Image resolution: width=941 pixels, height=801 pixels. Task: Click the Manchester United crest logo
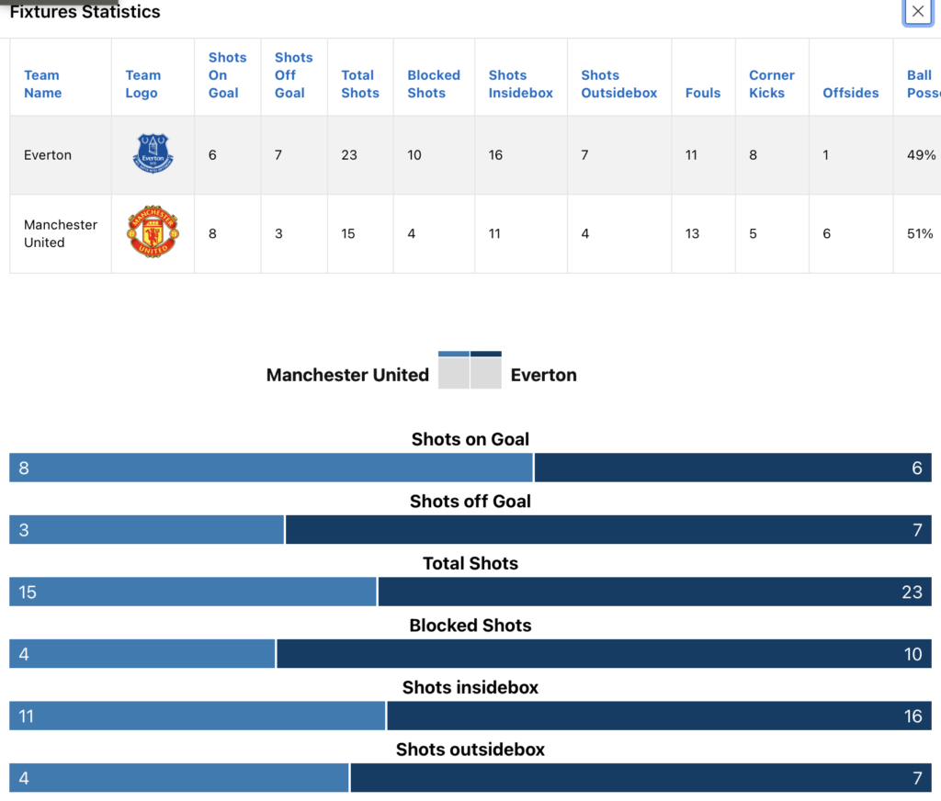153,232
